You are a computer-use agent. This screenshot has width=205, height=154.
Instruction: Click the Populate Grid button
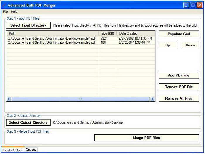(x=179, y=34)
